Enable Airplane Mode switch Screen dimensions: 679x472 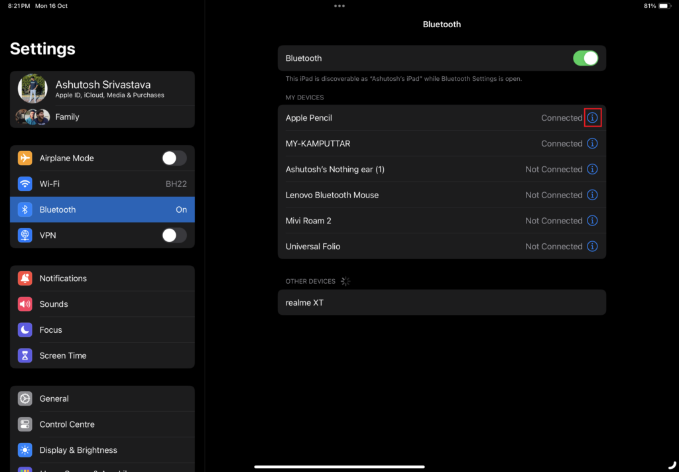(x=174, y=158)
